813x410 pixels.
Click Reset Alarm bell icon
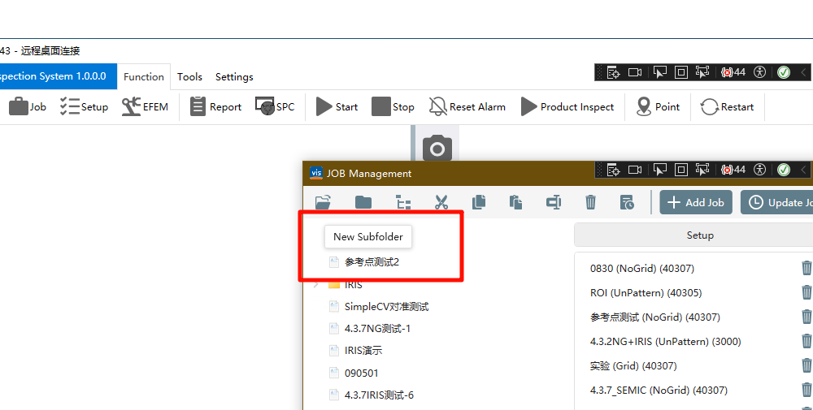[467, 106]
